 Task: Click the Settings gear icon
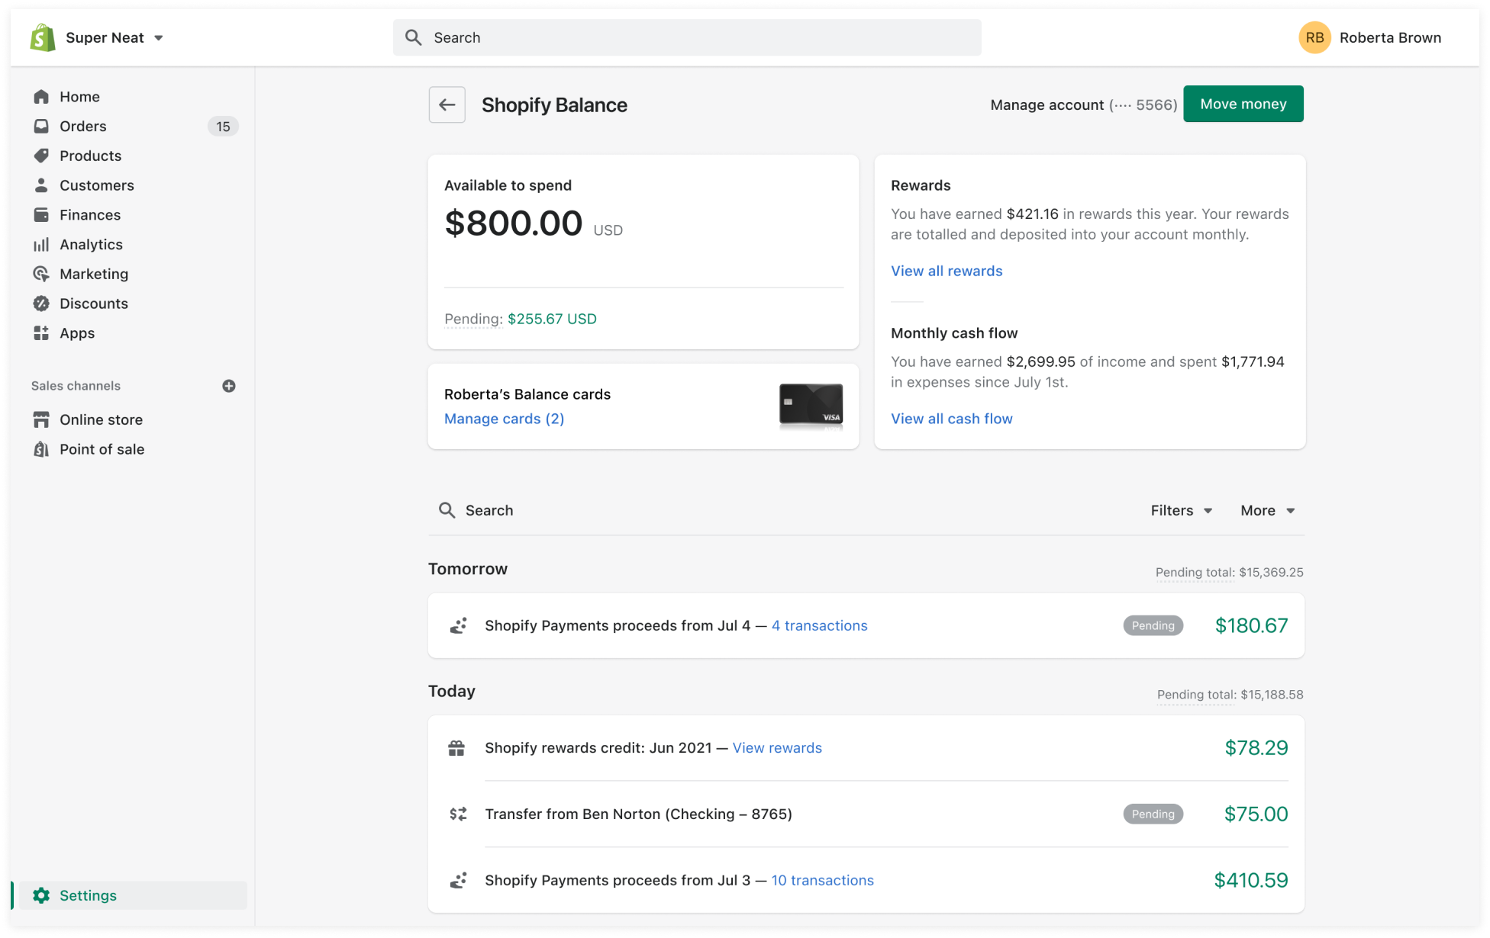42,895
